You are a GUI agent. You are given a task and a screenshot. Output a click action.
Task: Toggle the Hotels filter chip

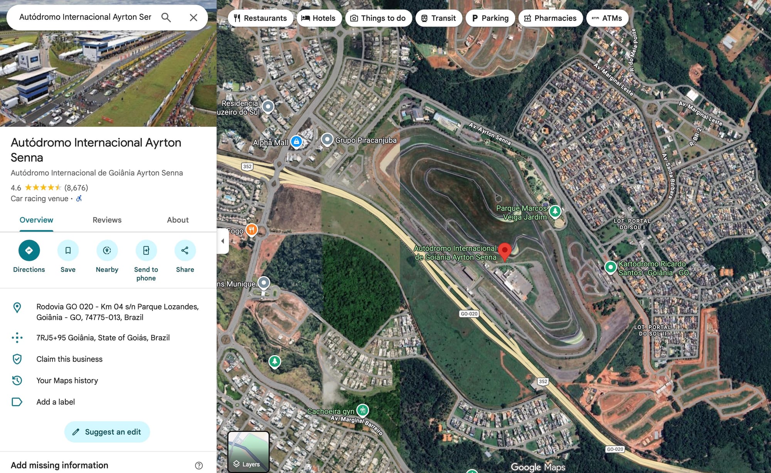coord(318,18)
